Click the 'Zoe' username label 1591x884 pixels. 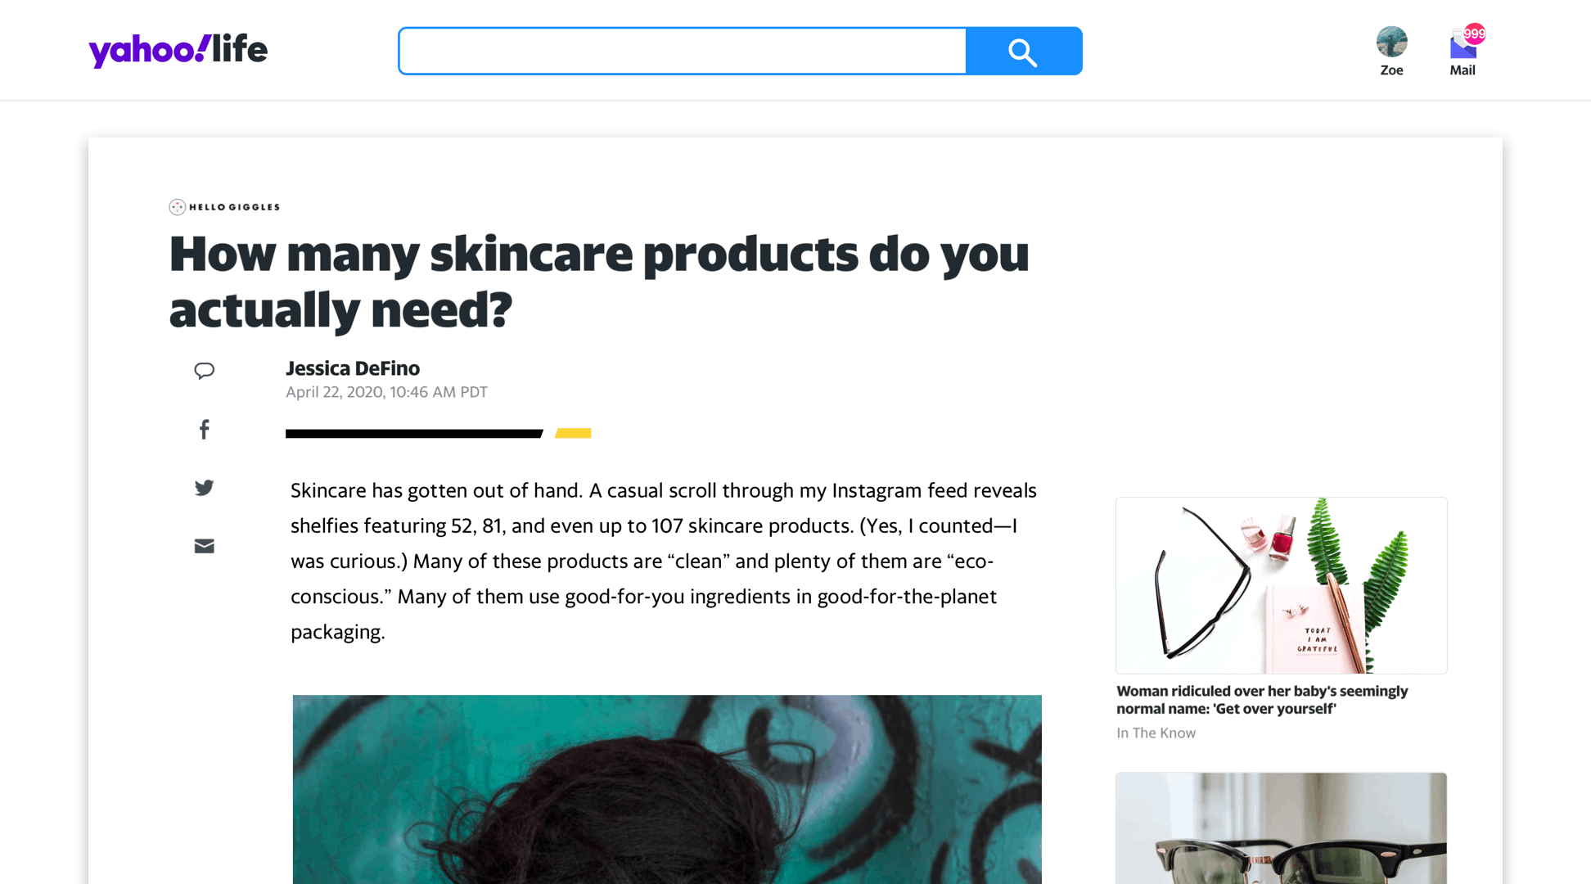tap(1391, 70)
